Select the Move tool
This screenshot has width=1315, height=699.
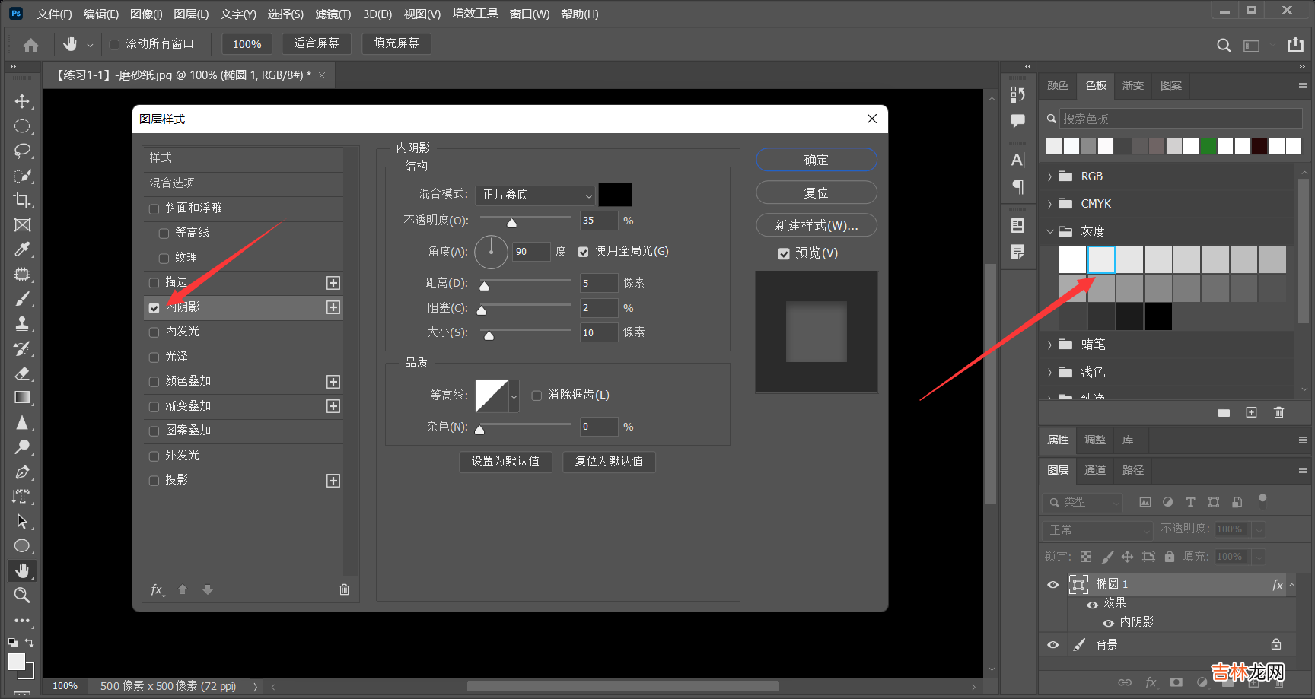[x=22, y=101]
